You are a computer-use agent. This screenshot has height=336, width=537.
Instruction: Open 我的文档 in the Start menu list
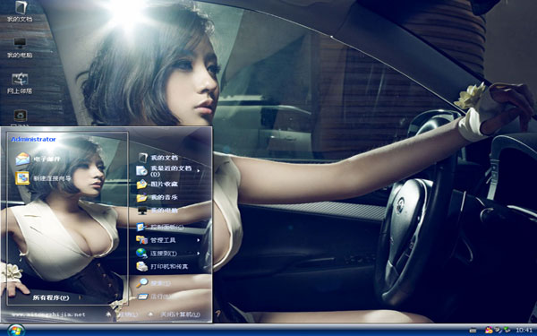tap(158, 158)
